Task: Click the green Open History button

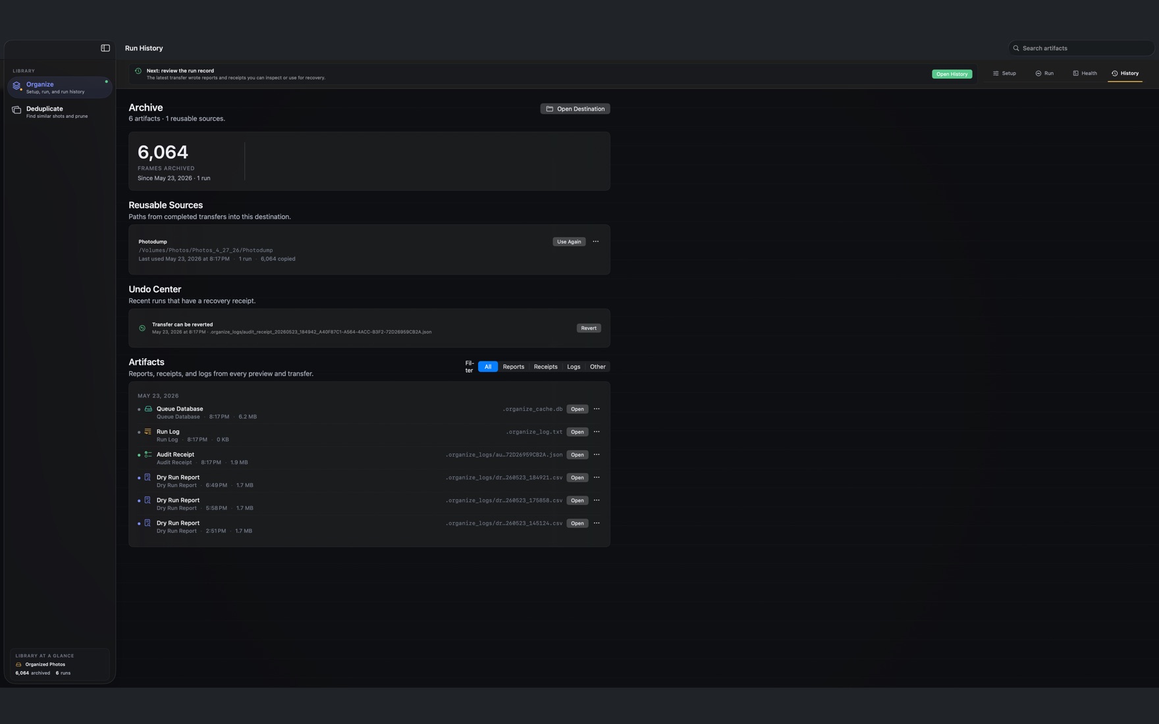Action: [952, 74]
